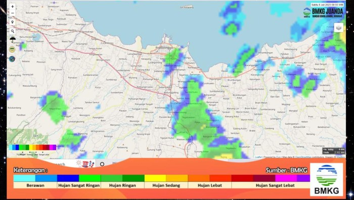The image size is (354, 200).
Task: Select the Probolinggo city label on the map
Action: [x=164, y=48]
